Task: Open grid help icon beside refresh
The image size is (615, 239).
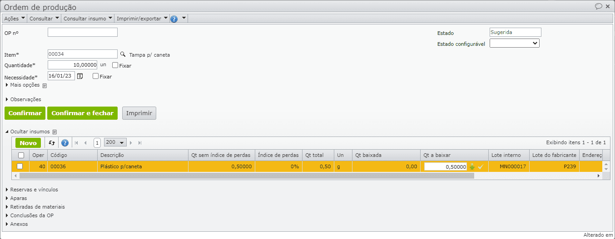Action: [x=64, y=143]
